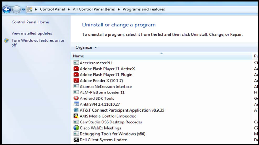
Task: Select AccelerometerP11 in the list
Action: [x=96, y=63]
